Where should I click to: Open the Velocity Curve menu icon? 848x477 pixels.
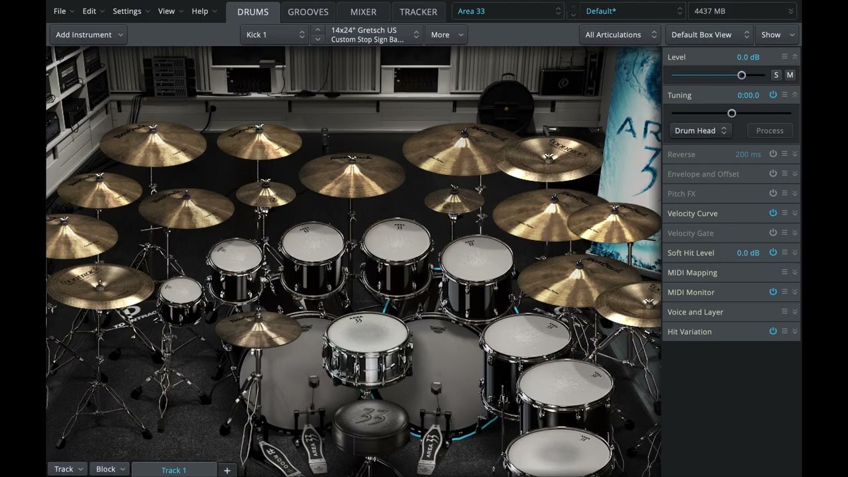[x=784, y=213]
